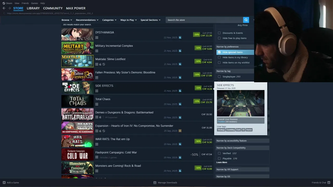
Task: Check Hide free to play items
Action: (x=219, y=38)
